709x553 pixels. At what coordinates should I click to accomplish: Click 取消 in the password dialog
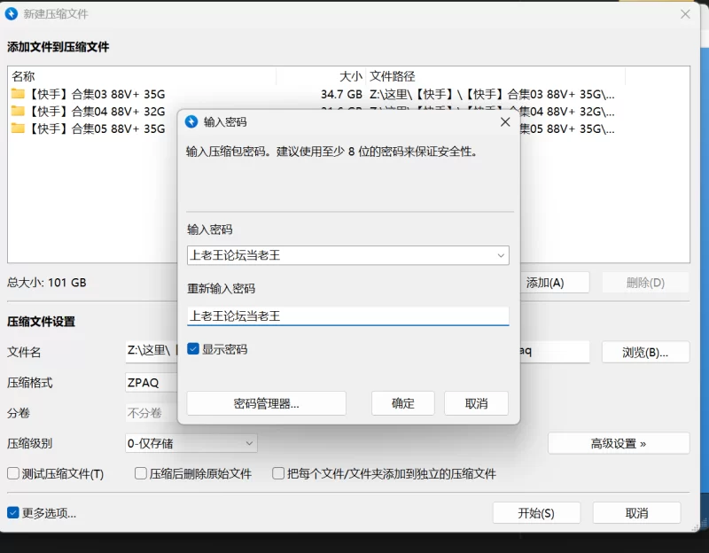pyautogui.click(x=476, y=403)
